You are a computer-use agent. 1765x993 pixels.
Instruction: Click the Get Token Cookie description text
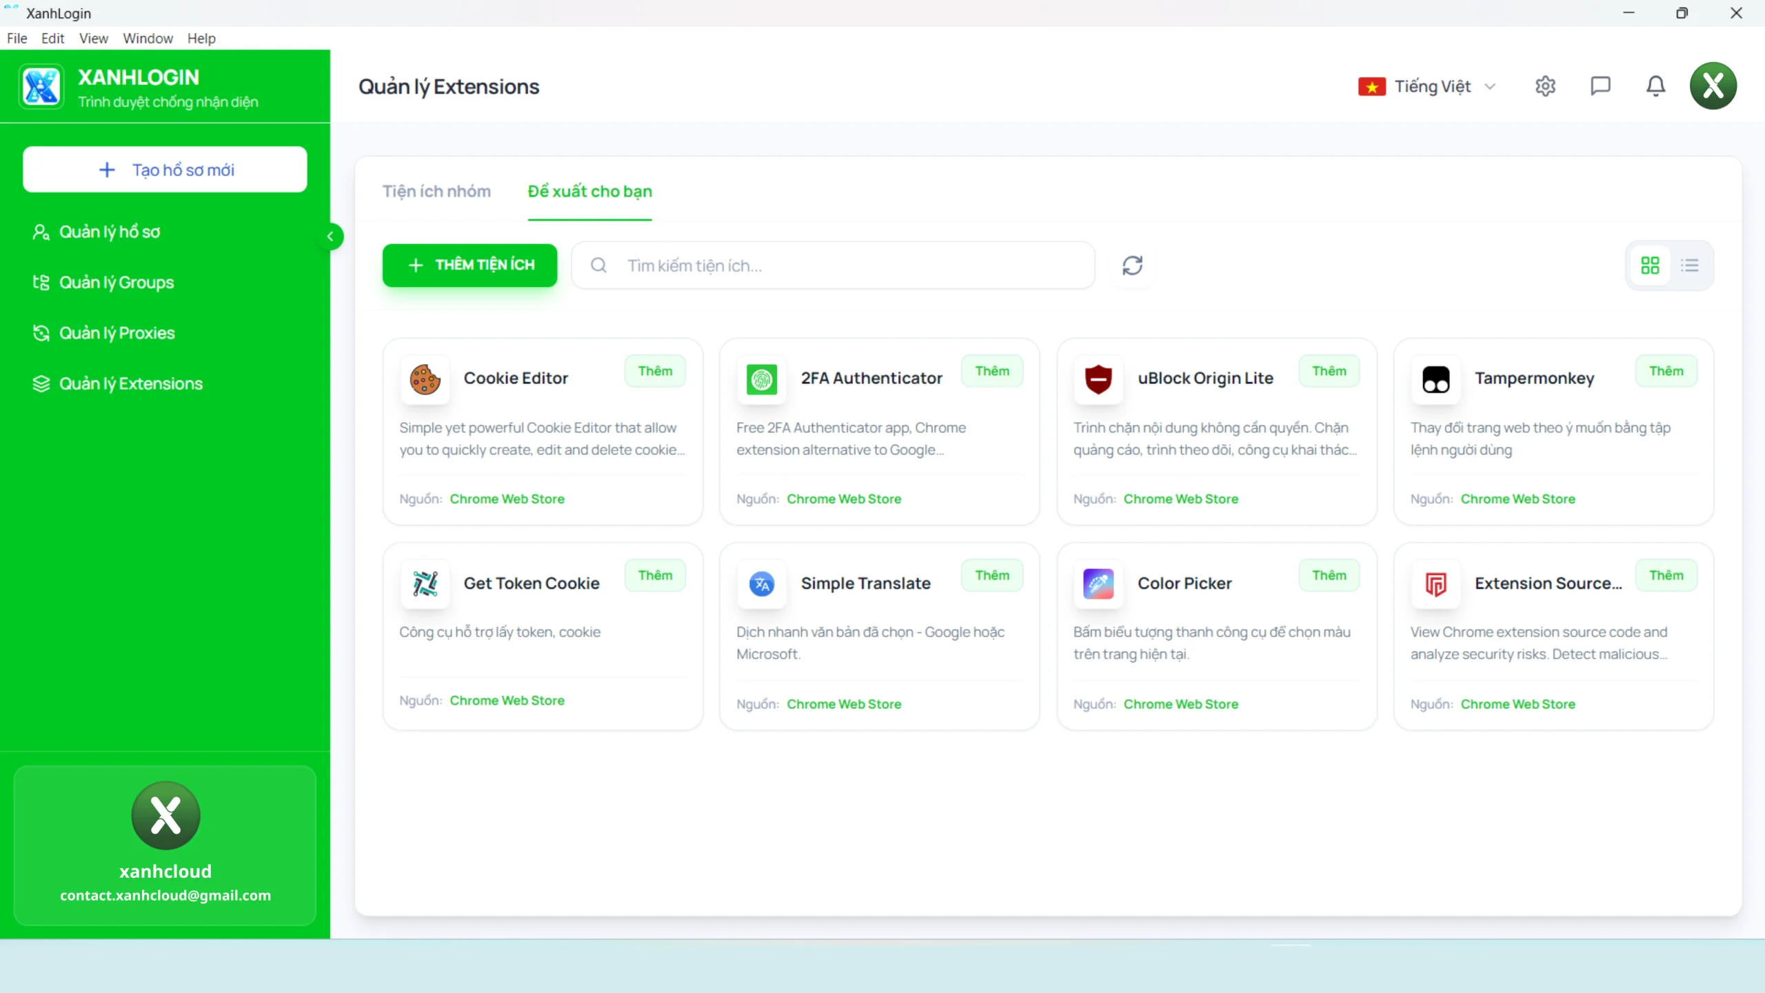pos(500,632)
